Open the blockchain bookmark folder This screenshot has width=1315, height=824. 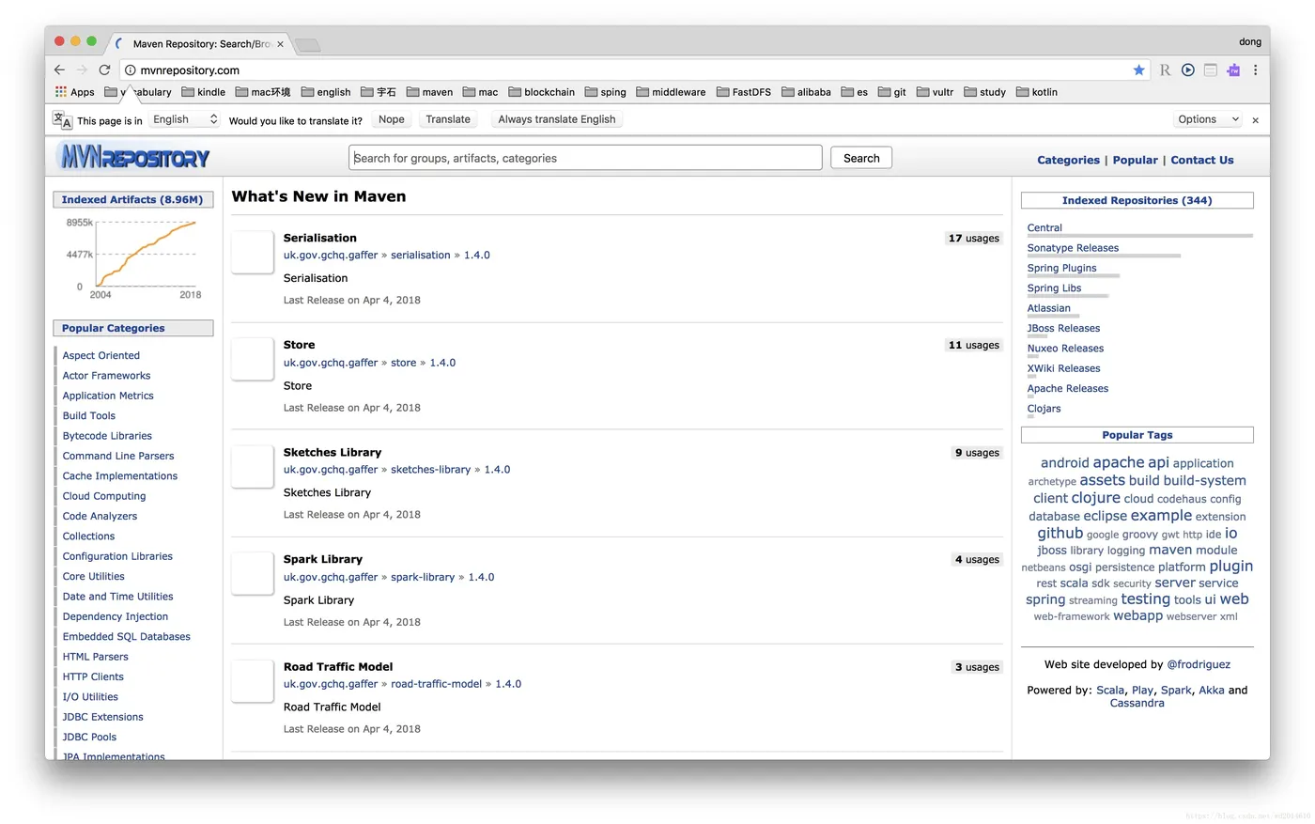[542, 92]
